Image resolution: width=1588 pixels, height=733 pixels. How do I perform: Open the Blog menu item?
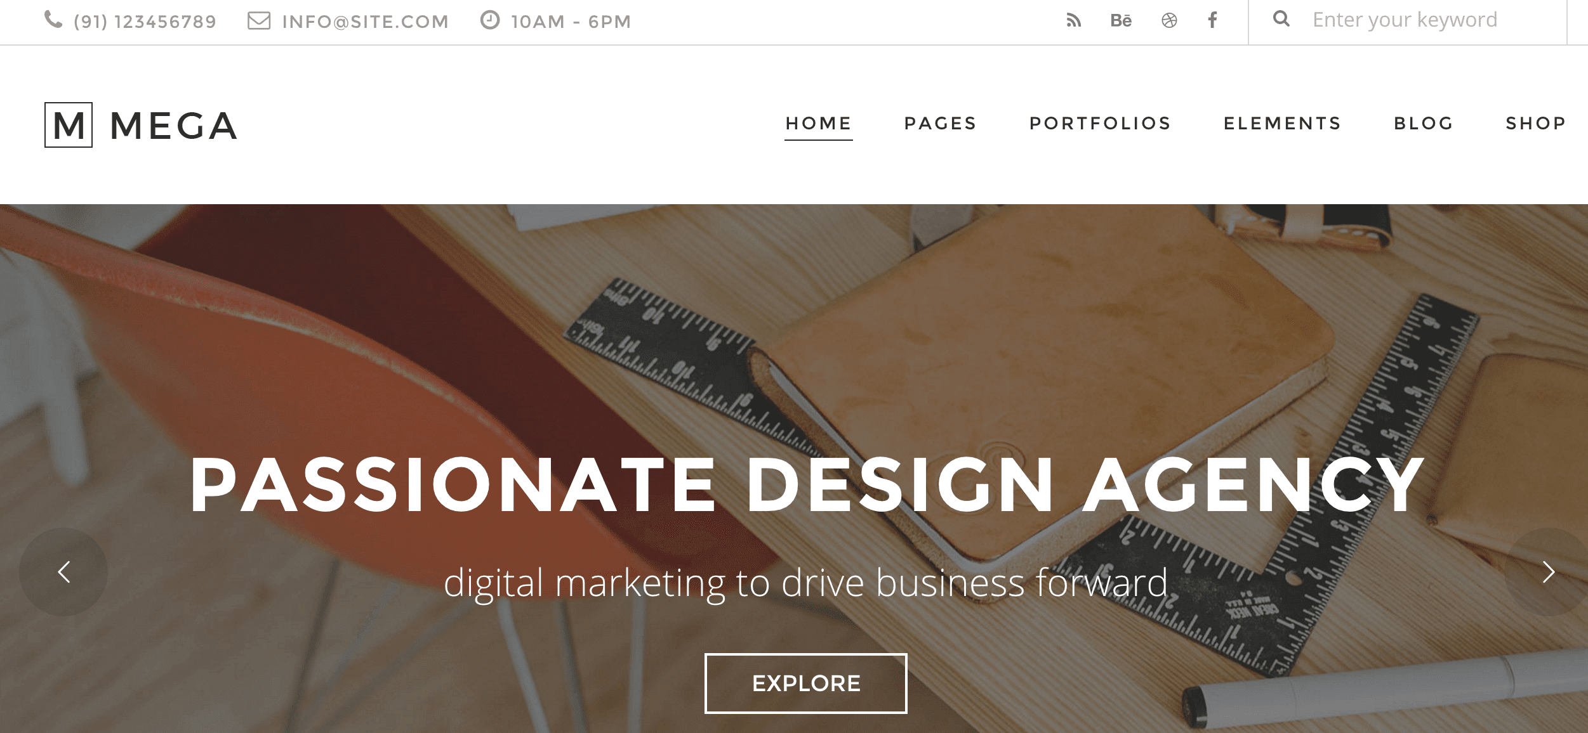click(x=1424, y=123)
